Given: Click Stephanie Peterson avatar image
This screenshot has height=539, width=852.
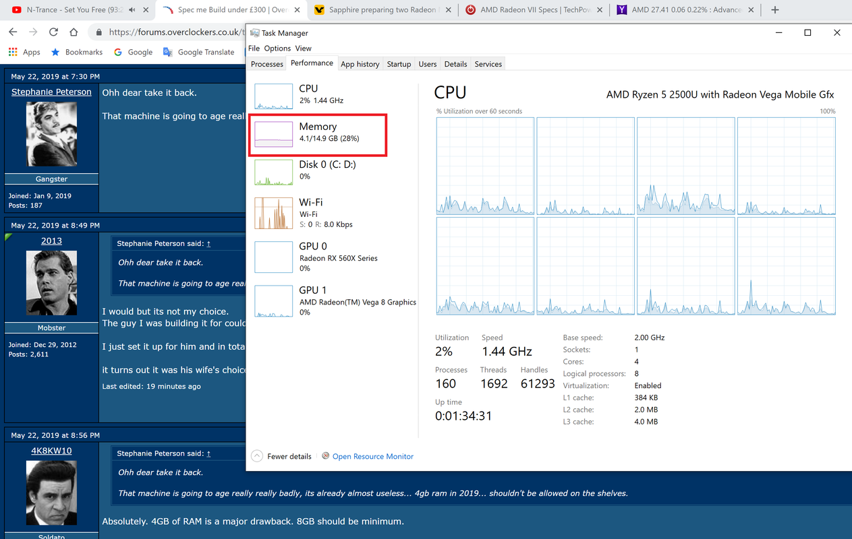Looking at the screenshot, I should click(51, 134).
